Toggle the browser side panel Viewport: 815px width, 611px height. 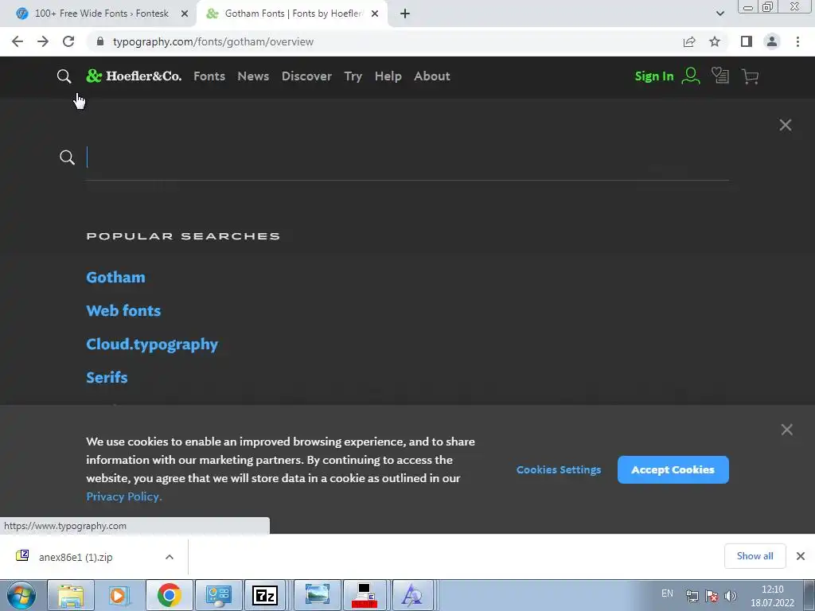pos(747,41)
